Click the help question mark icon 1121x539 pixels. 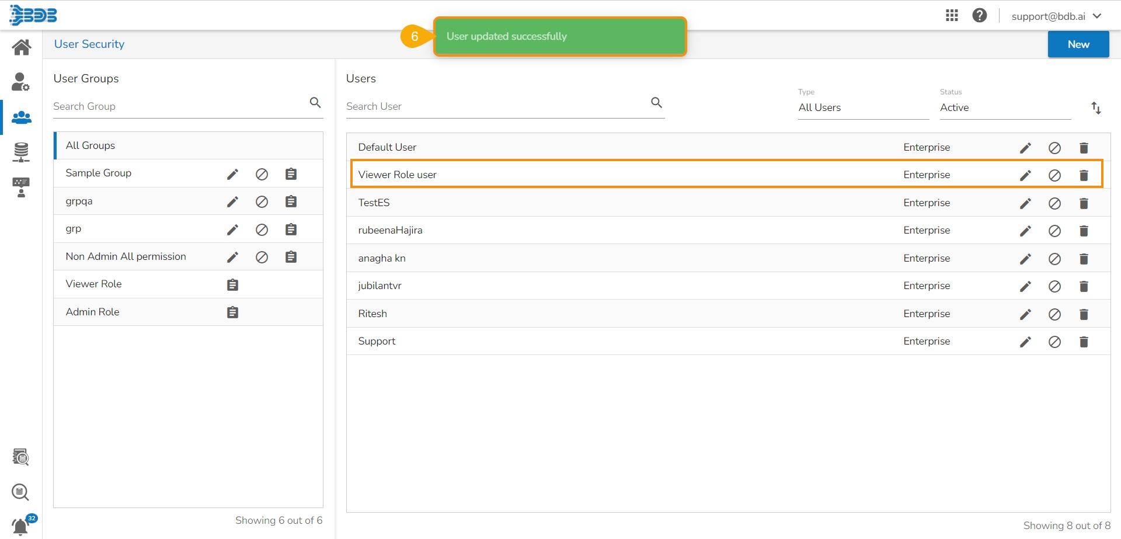[980, 16]
